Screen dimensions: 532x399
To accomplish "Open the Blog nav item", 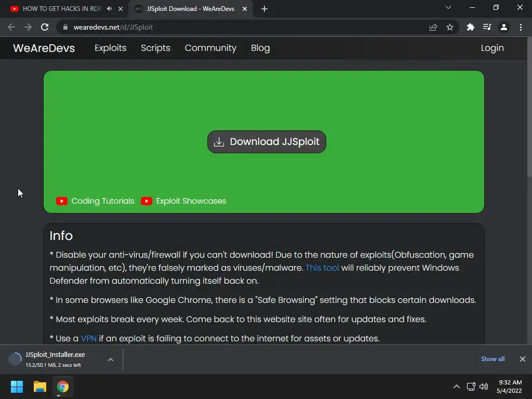I will (260, 48).
